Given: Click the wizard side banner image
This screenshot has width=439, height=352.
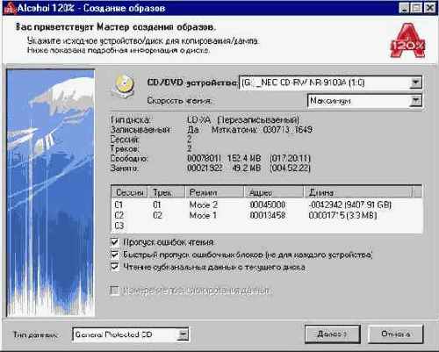Looking at the screenshot, I should 51,193.
